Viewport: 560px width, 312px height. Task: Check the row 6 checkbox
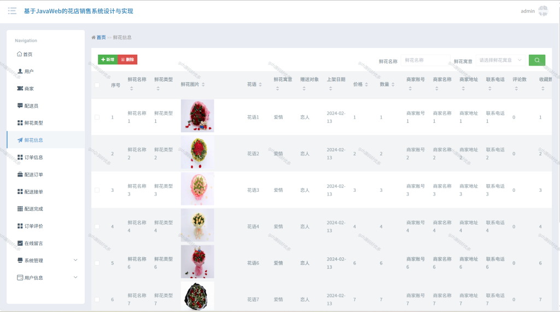coord(97,299)
